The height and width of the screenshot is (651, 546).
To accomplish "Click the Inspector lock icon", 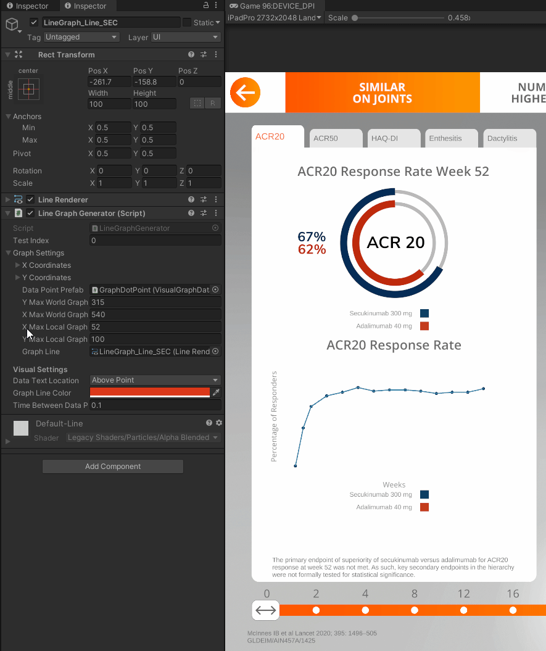I will tap(206, 6).
